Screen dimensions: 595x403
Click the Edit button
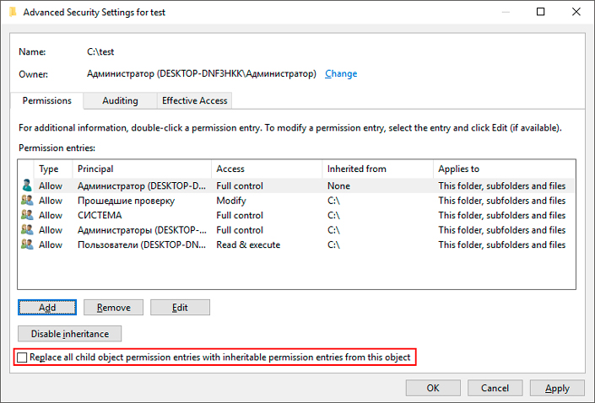180,308
